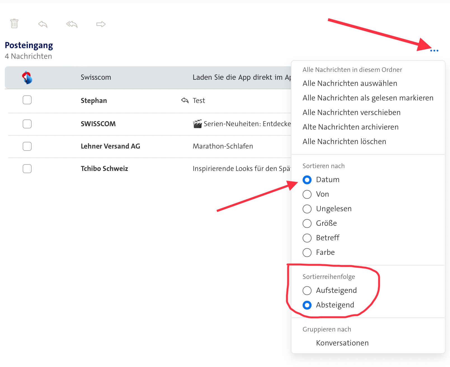Click the forward arrow icon

101,24
